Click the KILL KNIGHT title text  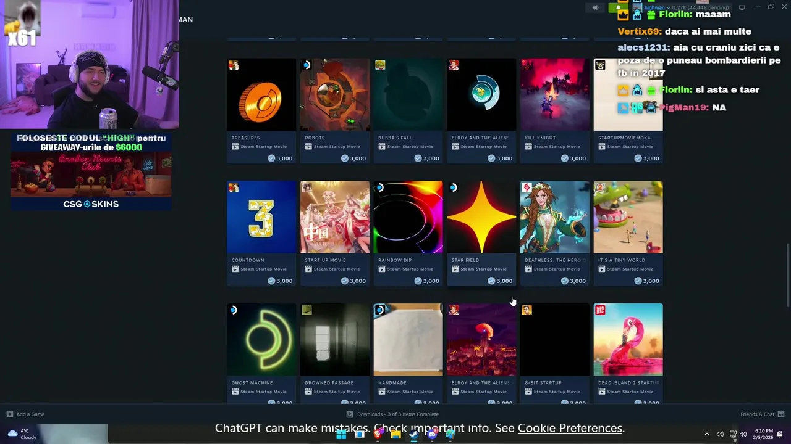pyautogui.click(x=540, y=138)
